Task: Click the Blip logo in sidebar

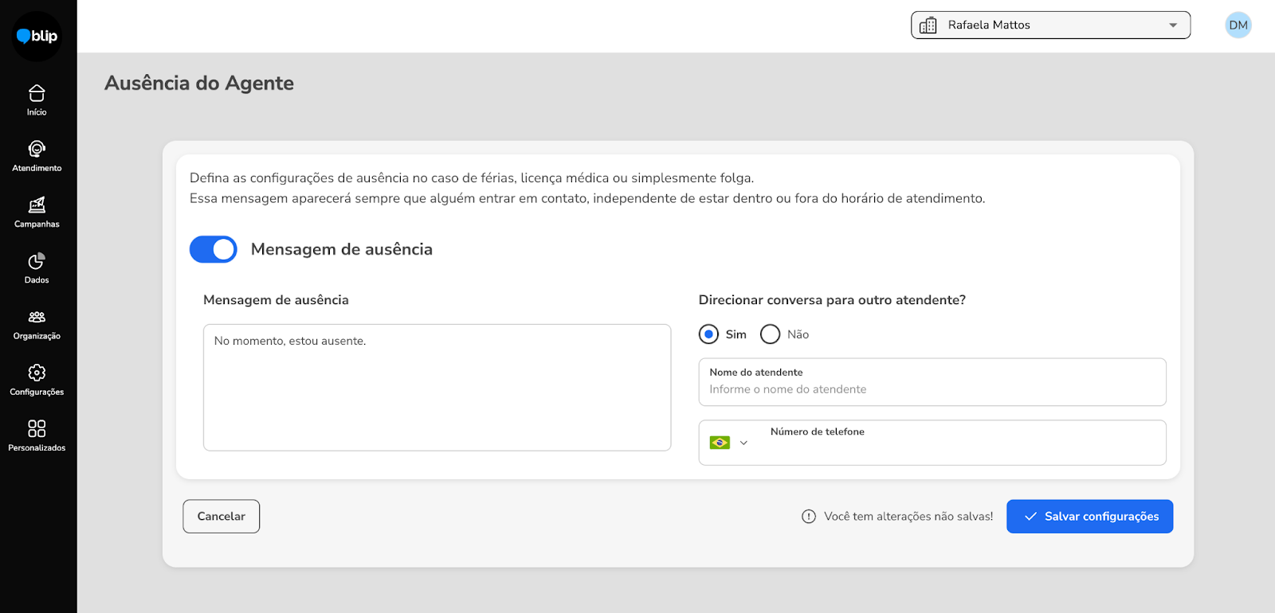Action: 37,36
